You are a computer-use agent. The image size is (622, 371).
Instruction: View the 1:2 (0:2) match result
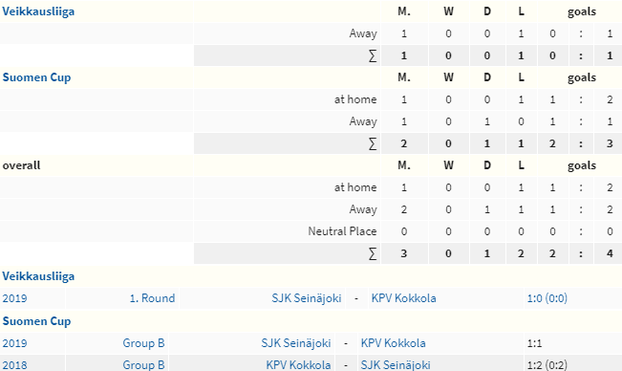click(x=547, y=365)
